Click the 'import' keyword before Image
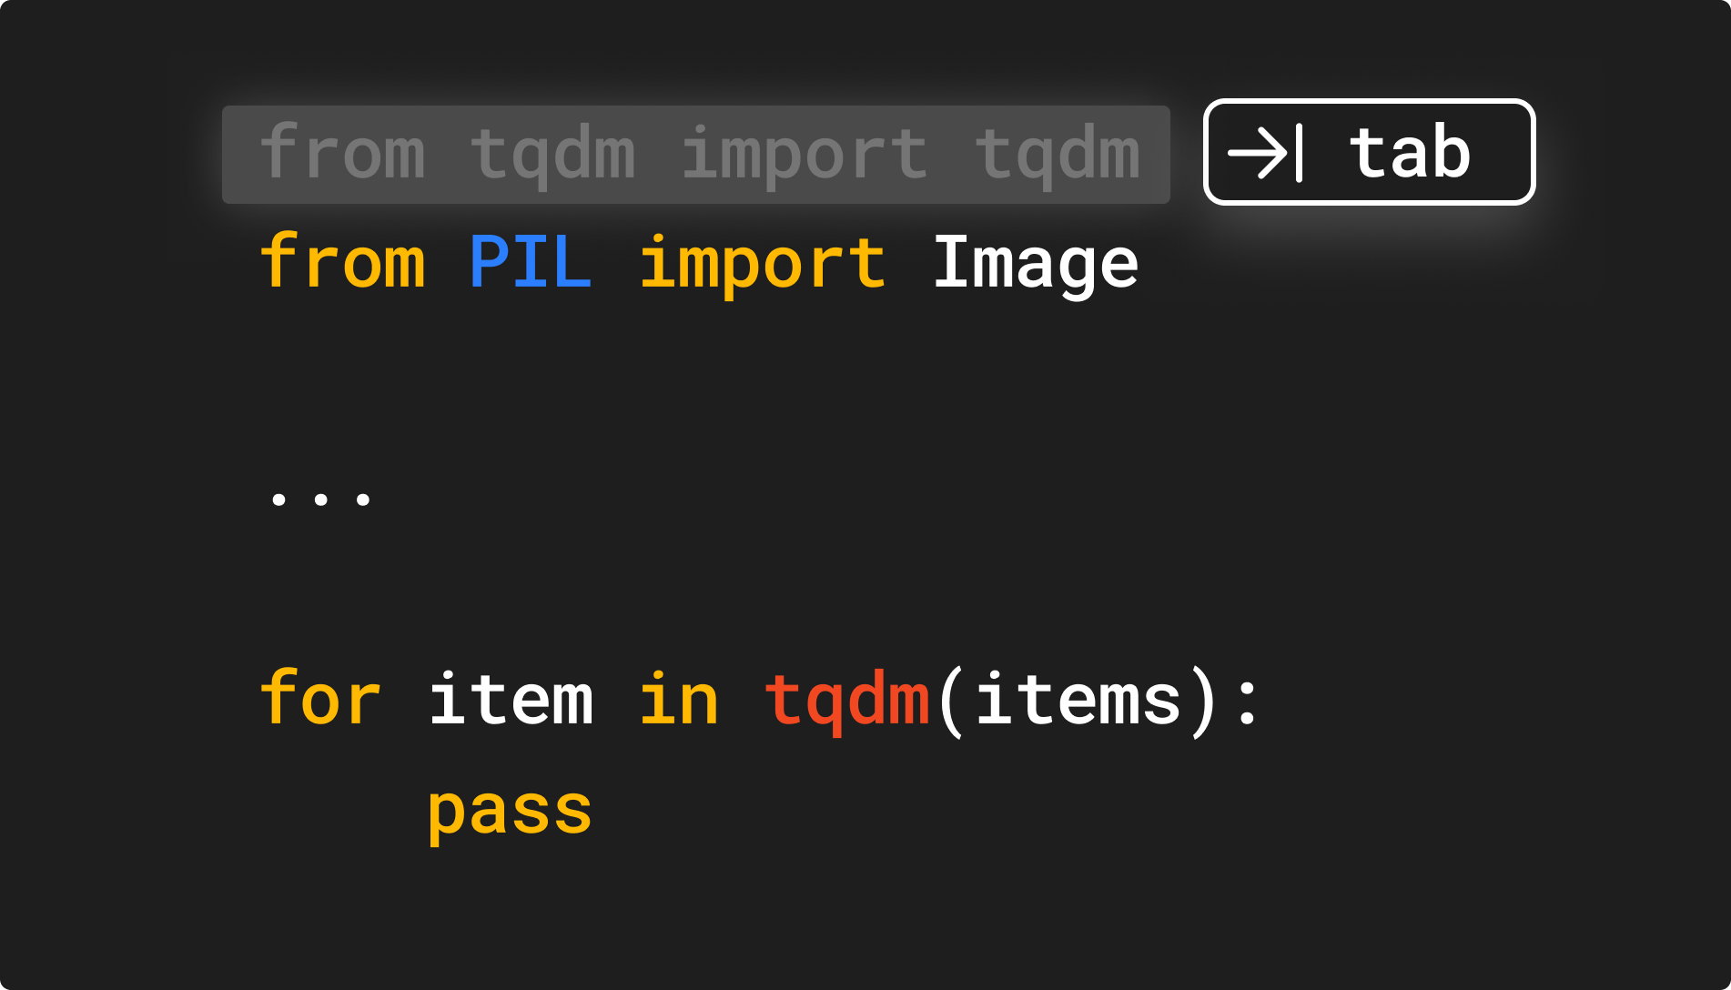This screenshot has height=990, width=1731. [763, 264]
